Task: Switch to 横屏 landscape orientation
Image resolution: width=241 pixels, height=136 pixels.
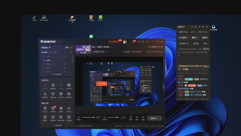Action: (67, 47)
